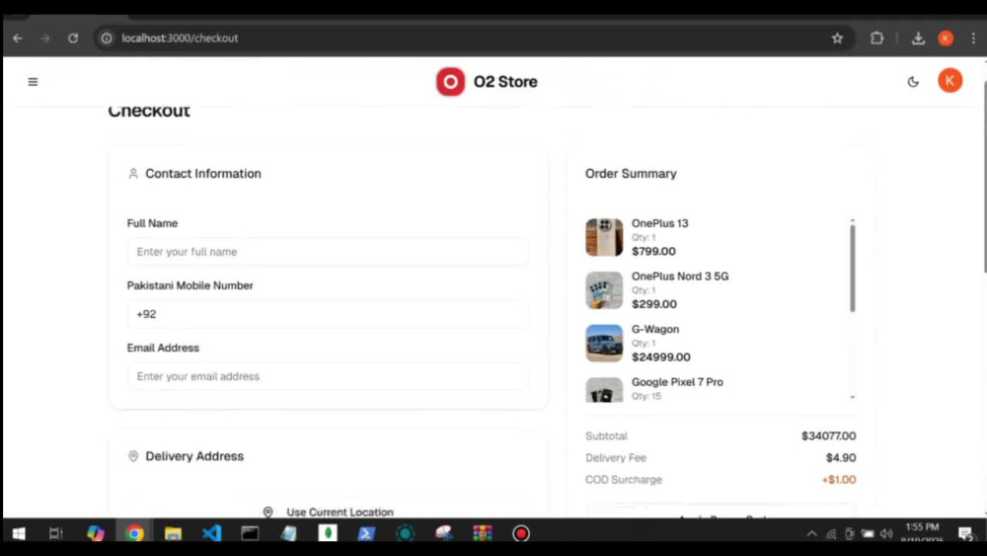Click the OnePlus 13 price $799.00

pos(653,251)
